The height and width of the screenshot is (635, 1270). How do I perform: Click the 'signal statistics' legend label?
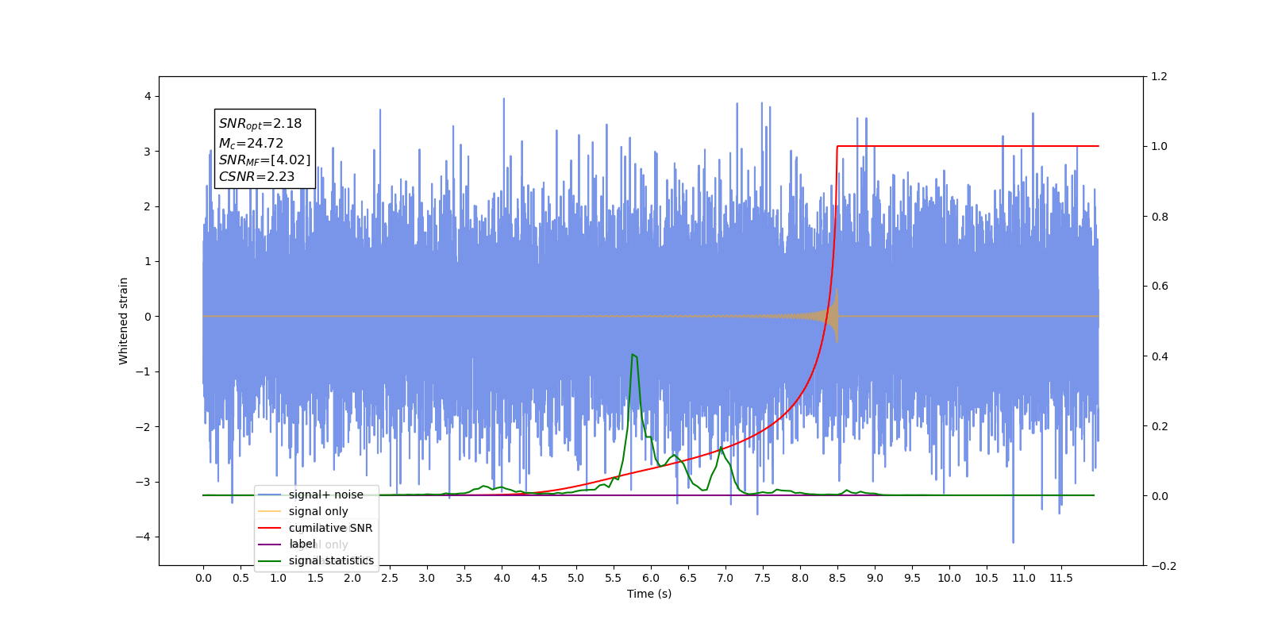331,560
